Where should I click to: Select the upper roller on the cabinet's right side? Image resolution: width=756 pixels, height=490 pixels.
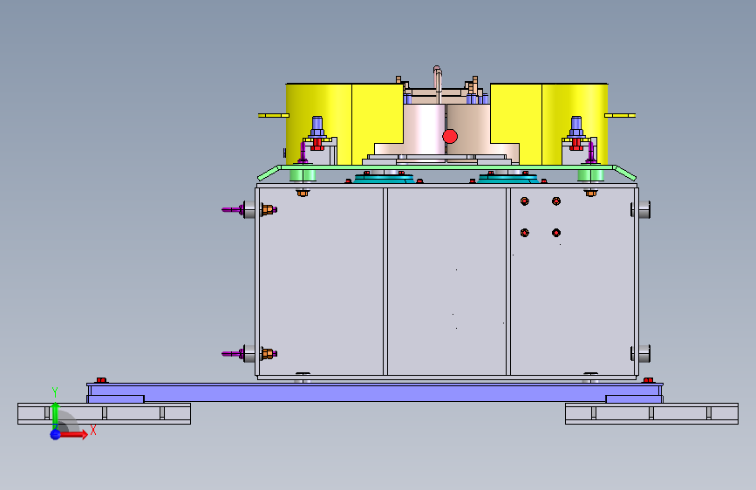coord(641,210)
